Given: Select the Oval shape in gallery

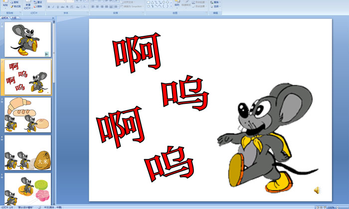Looking at the screenshot, I should click(x=149, y=6).
